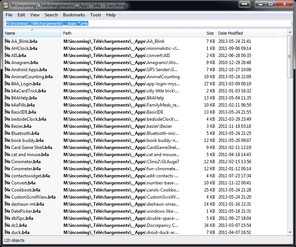The image size is (296, 247).
Task: Click the B4A icon of cat and mouse.b4a
Action: point(7,154)
